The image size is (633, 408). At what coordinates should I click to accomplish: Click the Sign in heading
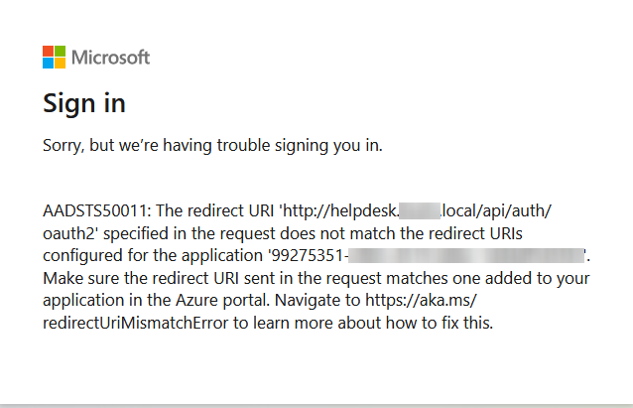pyautogui.click(x=83, y=103)
